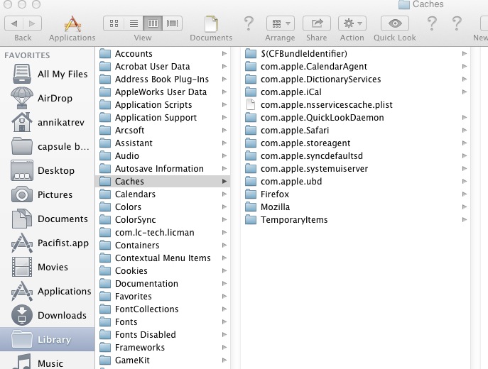This screenshot has width=488, height=369.
Task: Select the Address Book Plug-Ins folder
Action: click(x=163, y=79)
